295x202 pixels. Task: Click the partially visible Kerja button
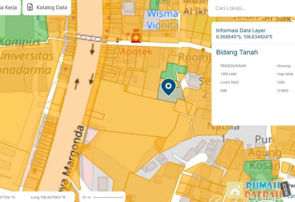pos(10,7)
